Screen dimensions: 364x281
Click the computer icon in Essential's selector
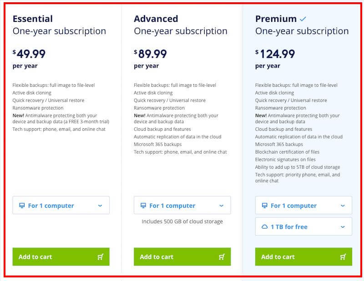22,206
